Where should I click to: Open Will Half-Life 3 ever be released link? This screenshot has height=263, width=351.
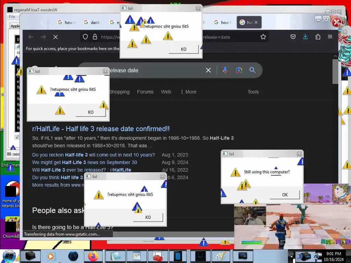82,170
